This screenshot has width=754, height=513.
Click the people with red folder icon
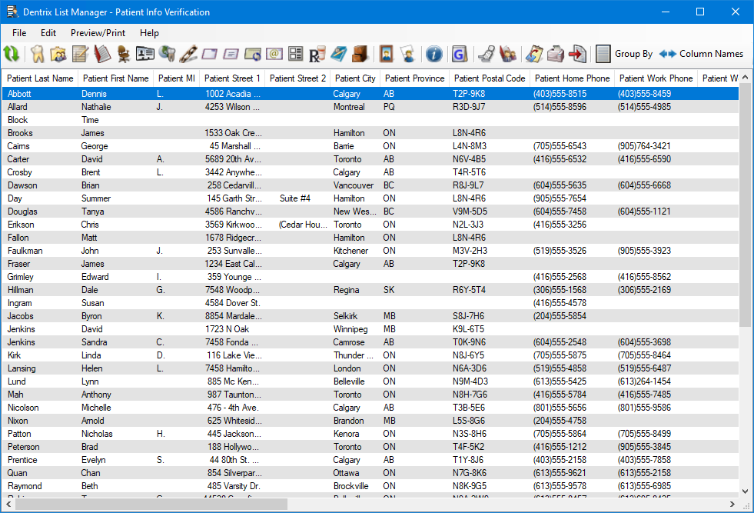click(x=508, y=53)
